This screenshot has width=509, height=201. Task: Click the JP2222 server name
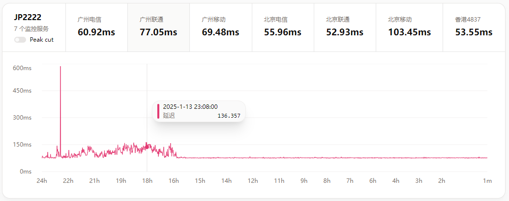pos(28,17)
